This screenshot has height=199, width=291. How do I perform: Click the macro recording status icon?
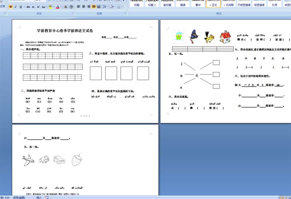[47, 198]
